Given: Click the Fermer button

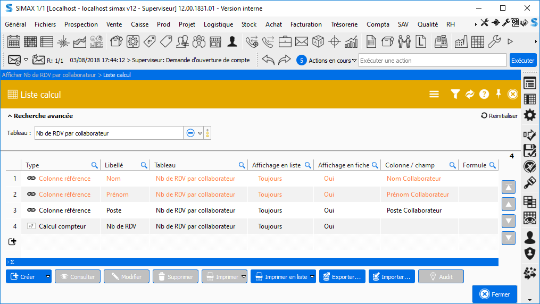Looking at the screenshot, I should tap(494, 294).
